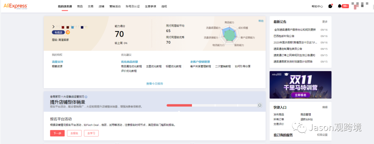Viewport: 374px width, 144px height.
Task: Expand the store name chevron arrow
Action: pos(53,27)
